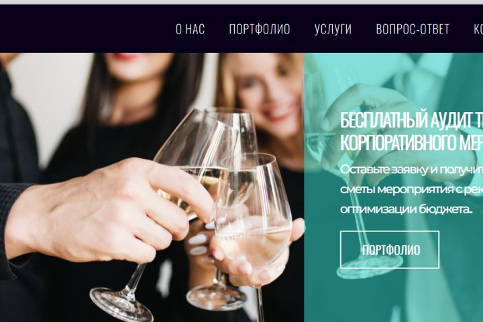Click the КОРПОРАТИВНОГО МЕР… heading line

411,142
